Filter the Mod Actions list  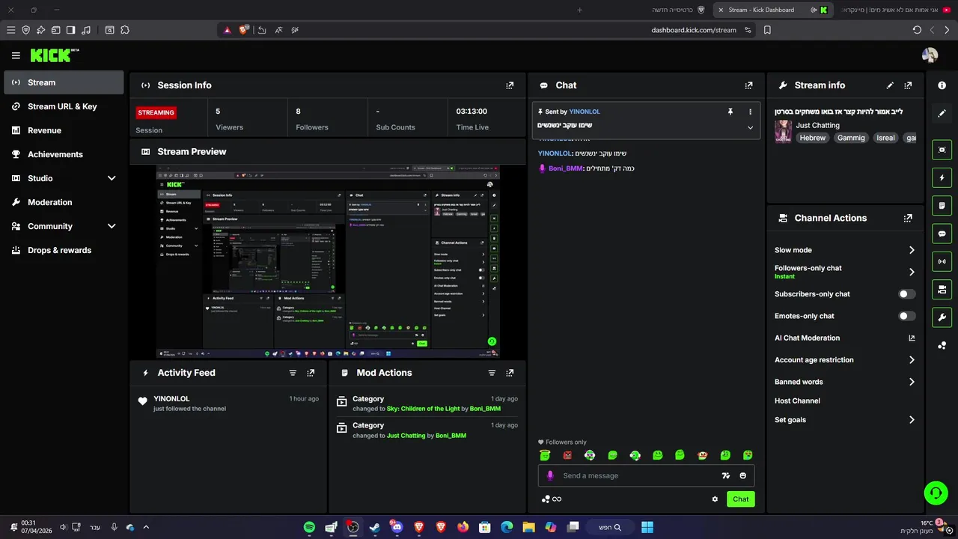click(492, 373)
